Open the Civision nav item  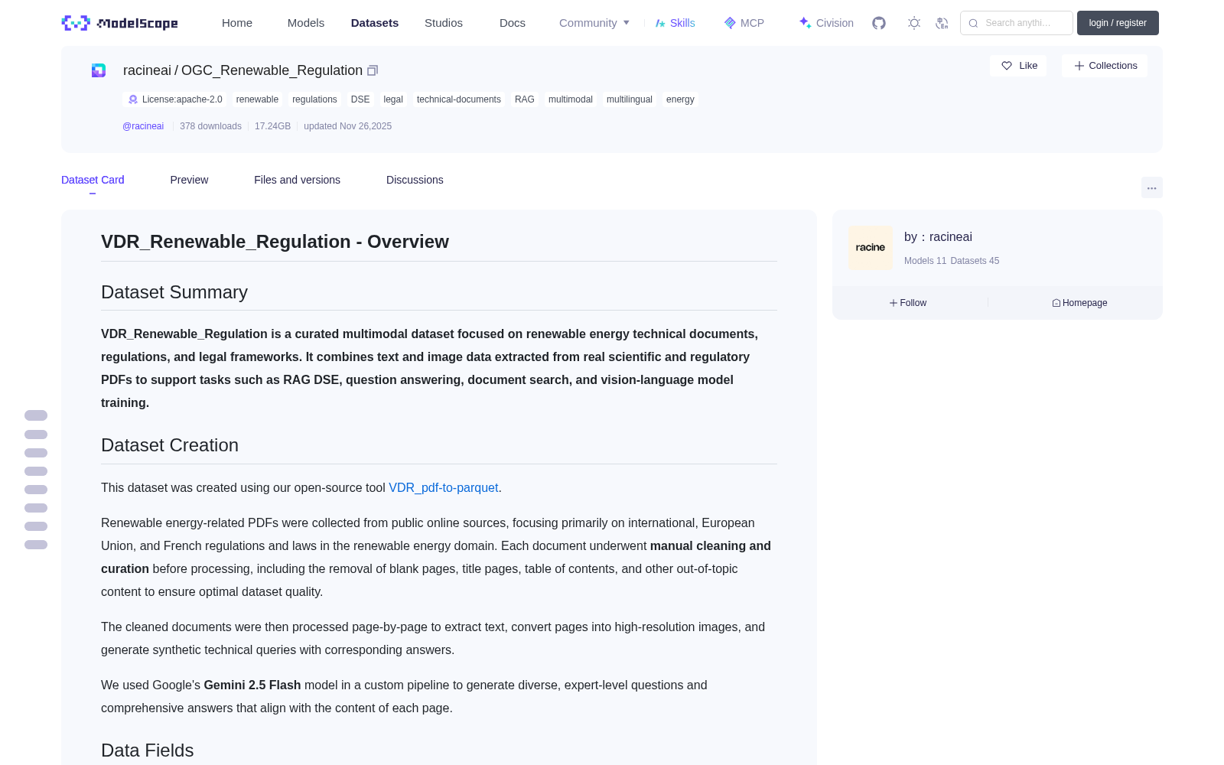tap(826, 23)
